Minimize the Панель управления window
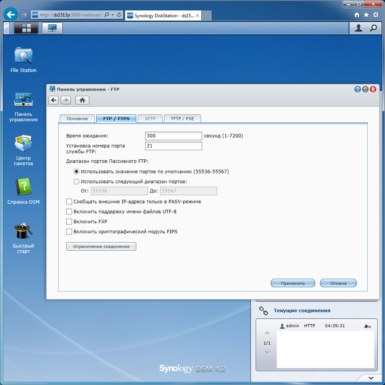This screenshot has width=385, height=385. coord(365,89)
